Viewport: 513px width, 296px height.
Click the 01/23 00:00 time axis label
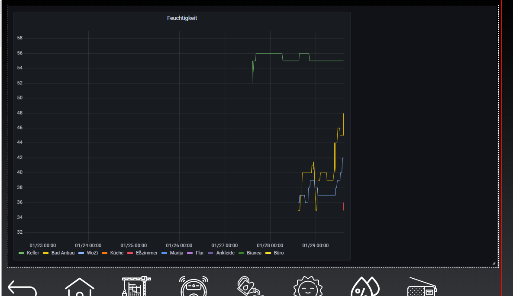(42, 246)
